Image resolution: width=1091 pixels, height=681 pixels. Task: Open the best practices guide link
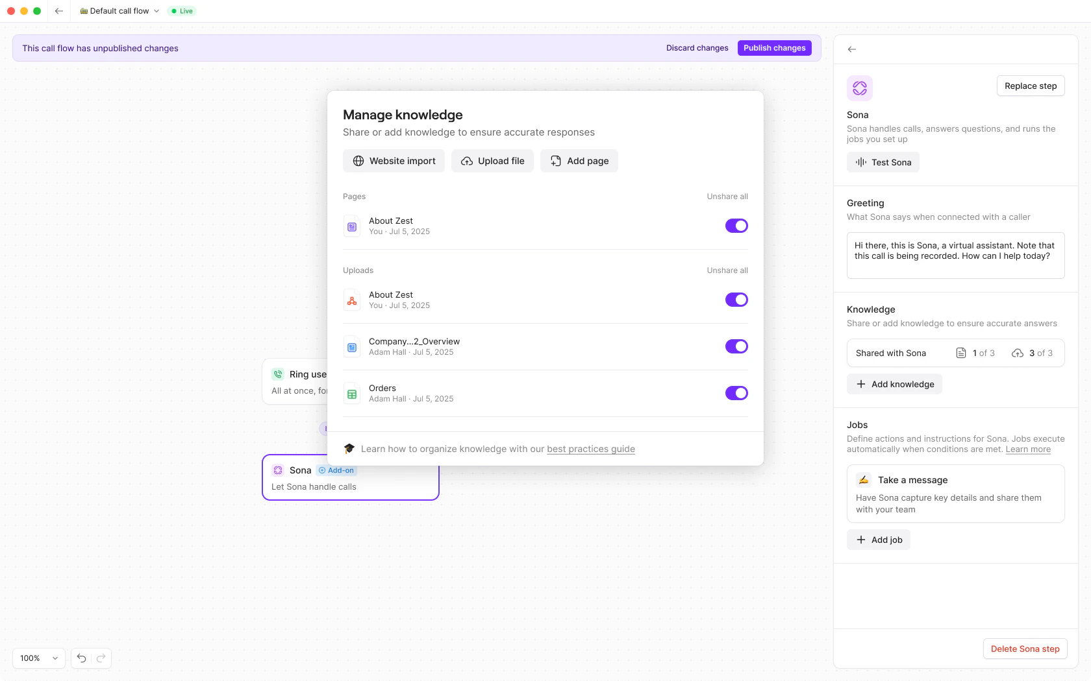point(590,448)
